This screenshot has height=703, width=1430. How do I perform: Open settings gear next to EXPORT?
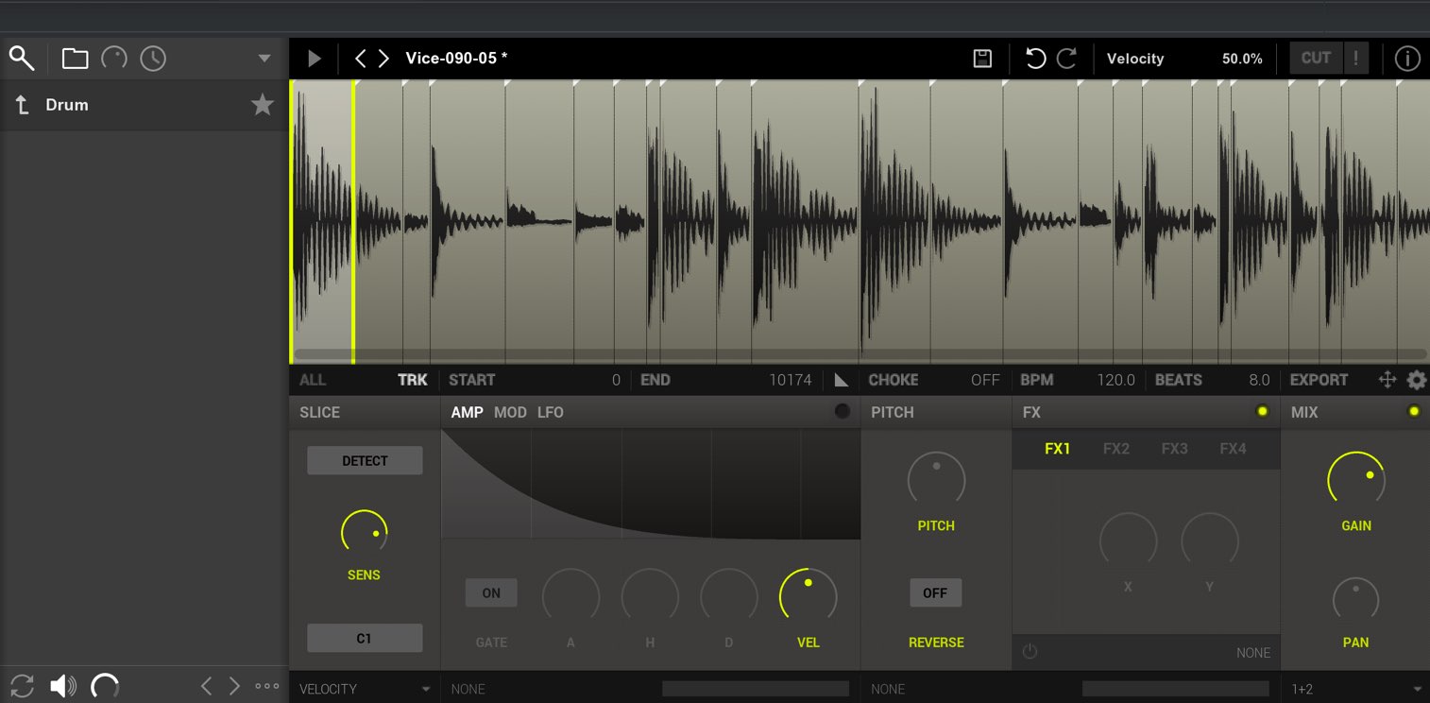pyautogui.click(x=1417, y=380)
